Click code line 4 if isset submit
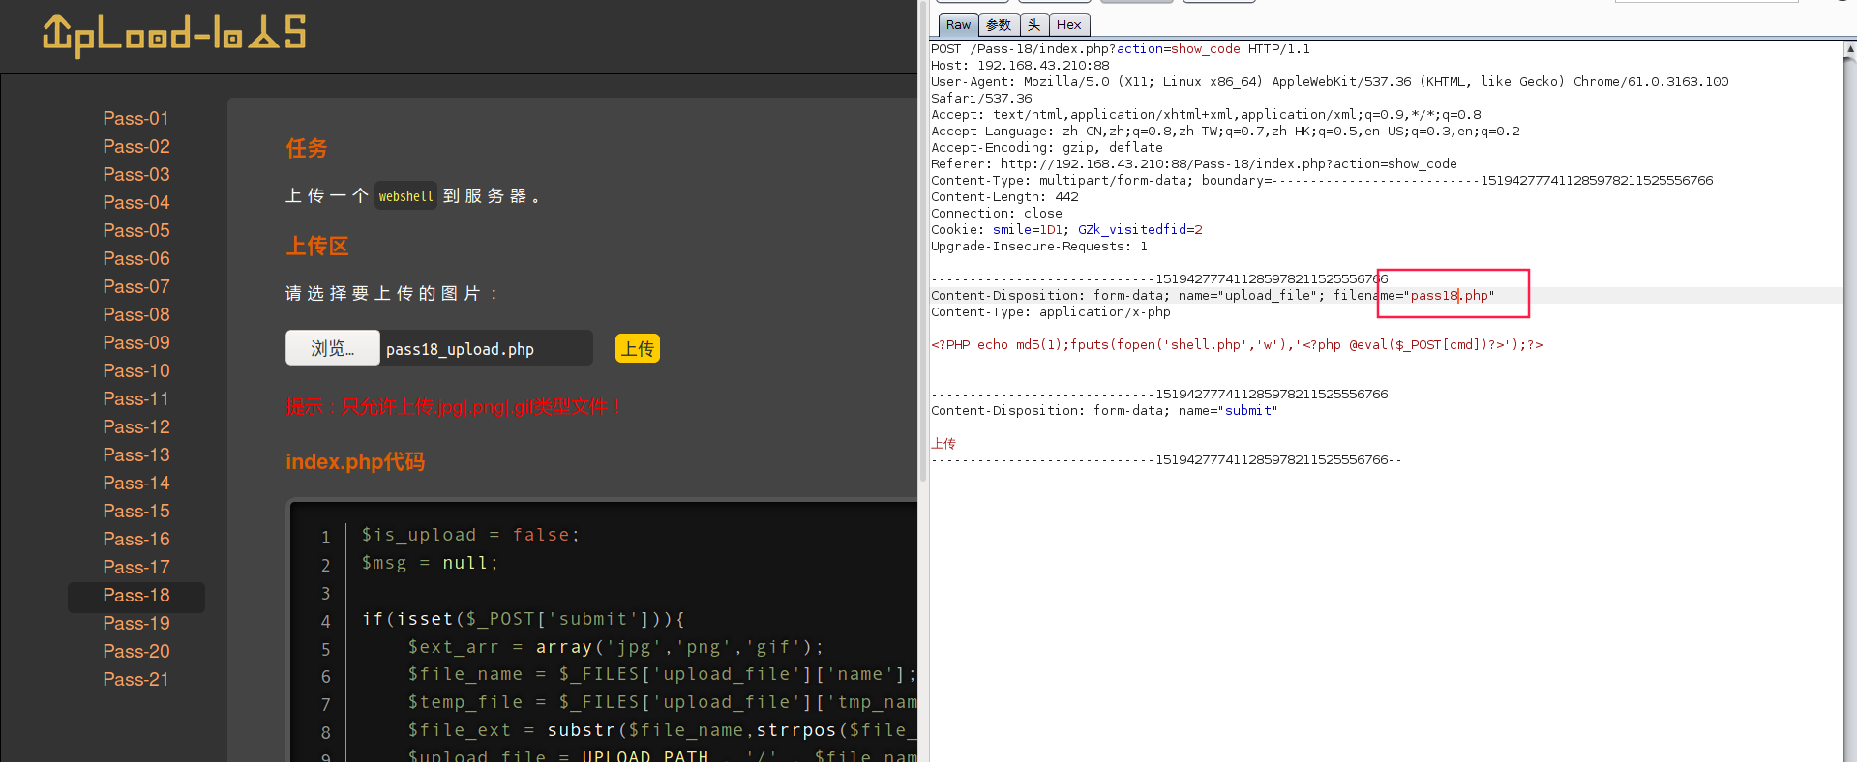Viewport: 1857px width, 762px height. [523, 619]
